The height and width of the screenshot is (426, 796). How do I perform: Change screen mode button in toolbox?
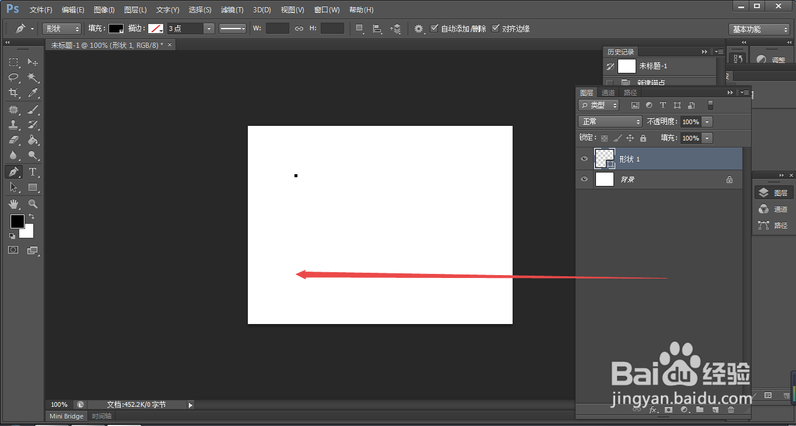click(33, 250)
